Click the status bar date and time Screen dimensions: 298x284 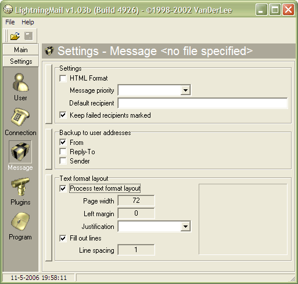[39, 278]
